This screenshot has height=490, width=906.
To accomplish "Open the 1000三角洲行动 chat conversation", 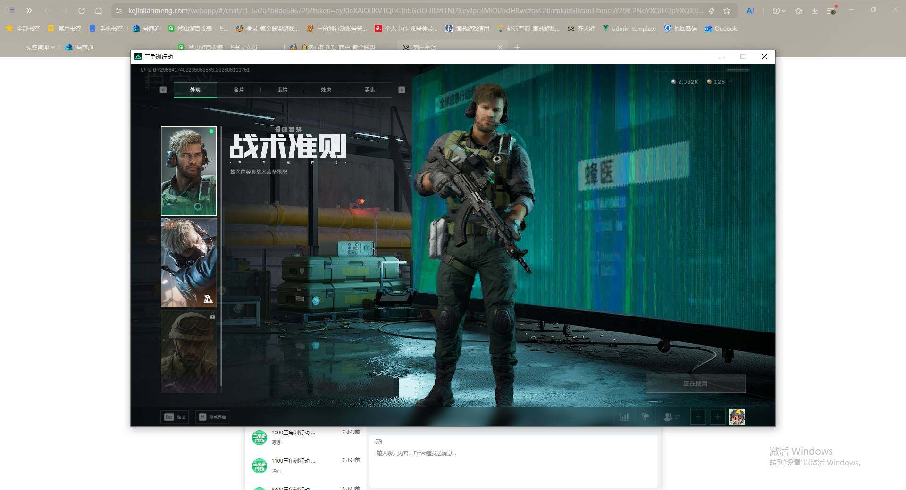I will click(x=306, y=437).
